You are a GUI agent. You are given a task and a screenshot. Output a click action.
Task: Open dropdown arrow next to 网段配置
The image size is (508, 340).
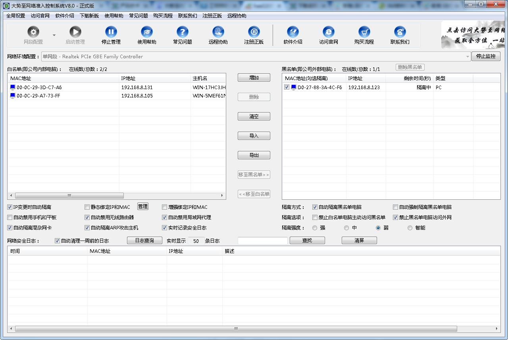pos(54,35)
